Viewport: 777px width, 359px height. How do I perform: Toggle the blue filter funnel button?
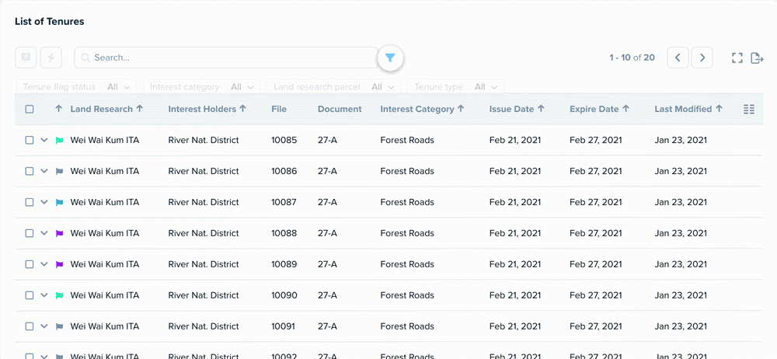tap(390, 58)
